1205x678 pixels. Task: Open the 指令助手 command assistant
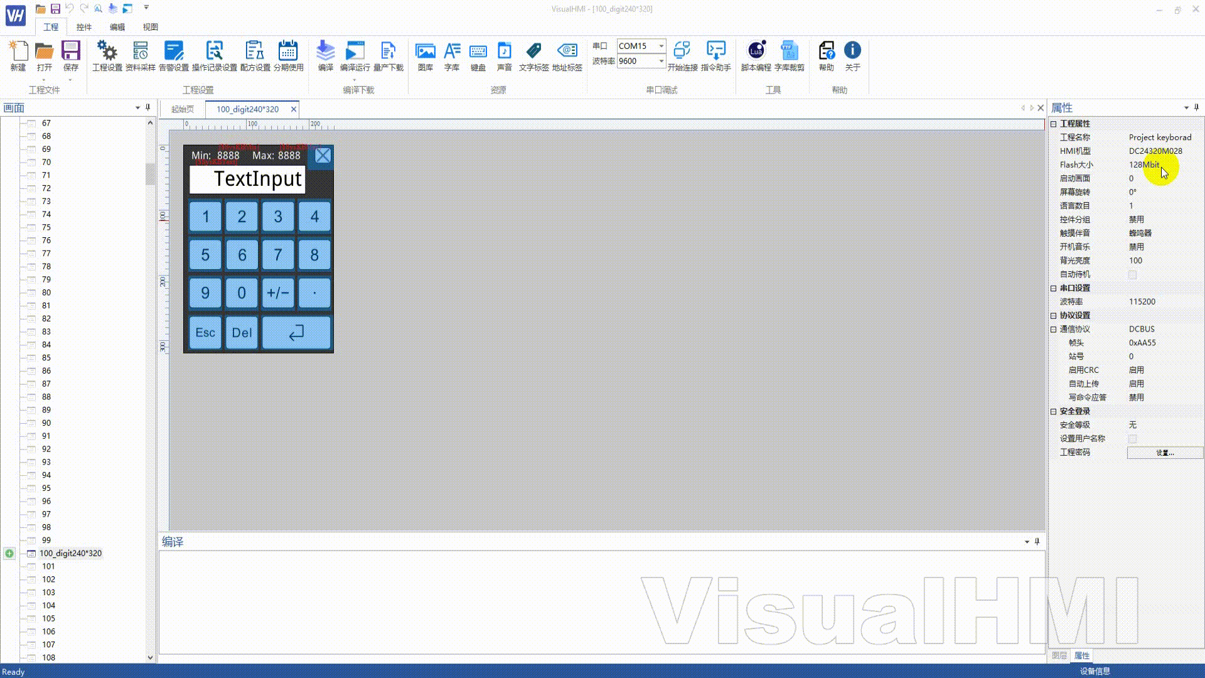coord(716,56)
